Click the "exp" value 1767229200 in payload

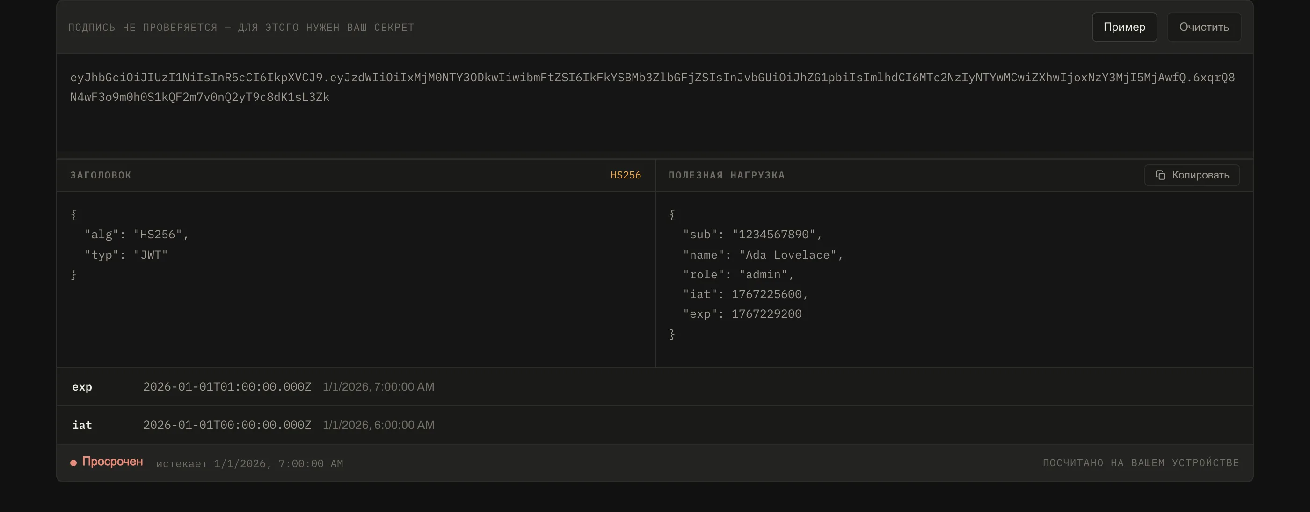766,314
